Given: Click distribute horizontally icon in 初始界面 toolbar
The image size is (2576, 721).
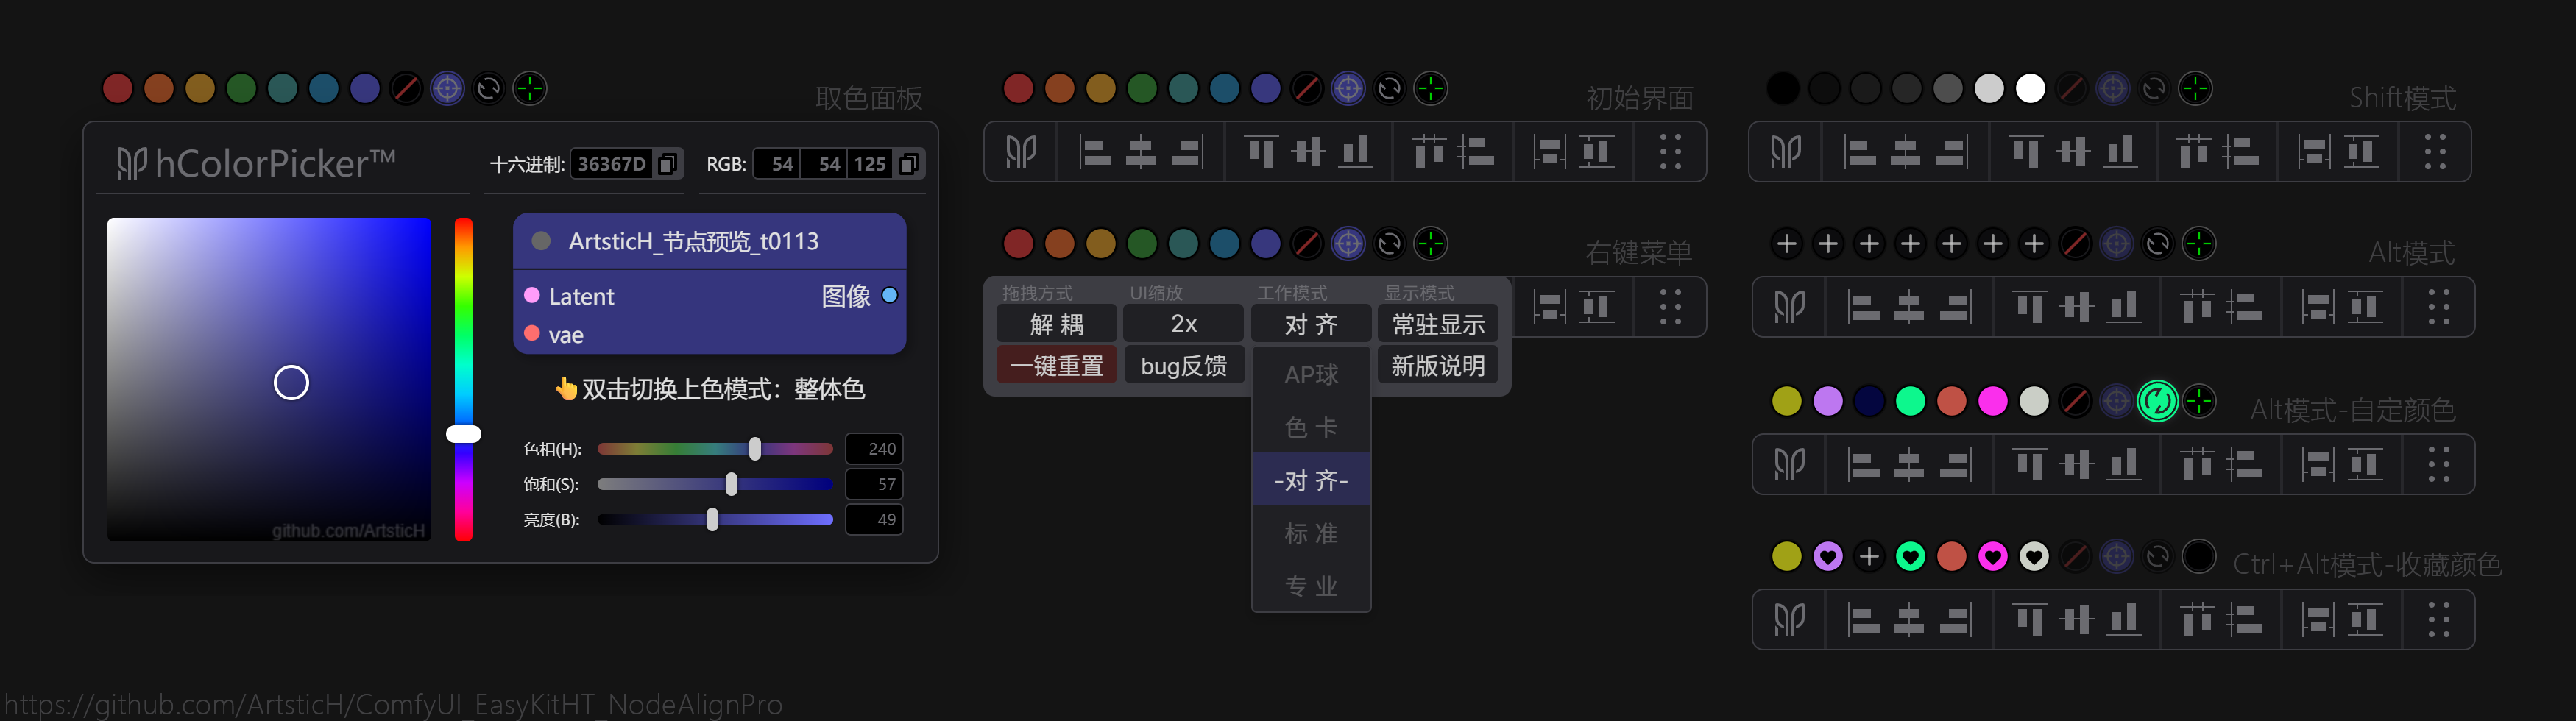Looking at the screenshot, I should pyautogui.click(x=1428, y=152).
